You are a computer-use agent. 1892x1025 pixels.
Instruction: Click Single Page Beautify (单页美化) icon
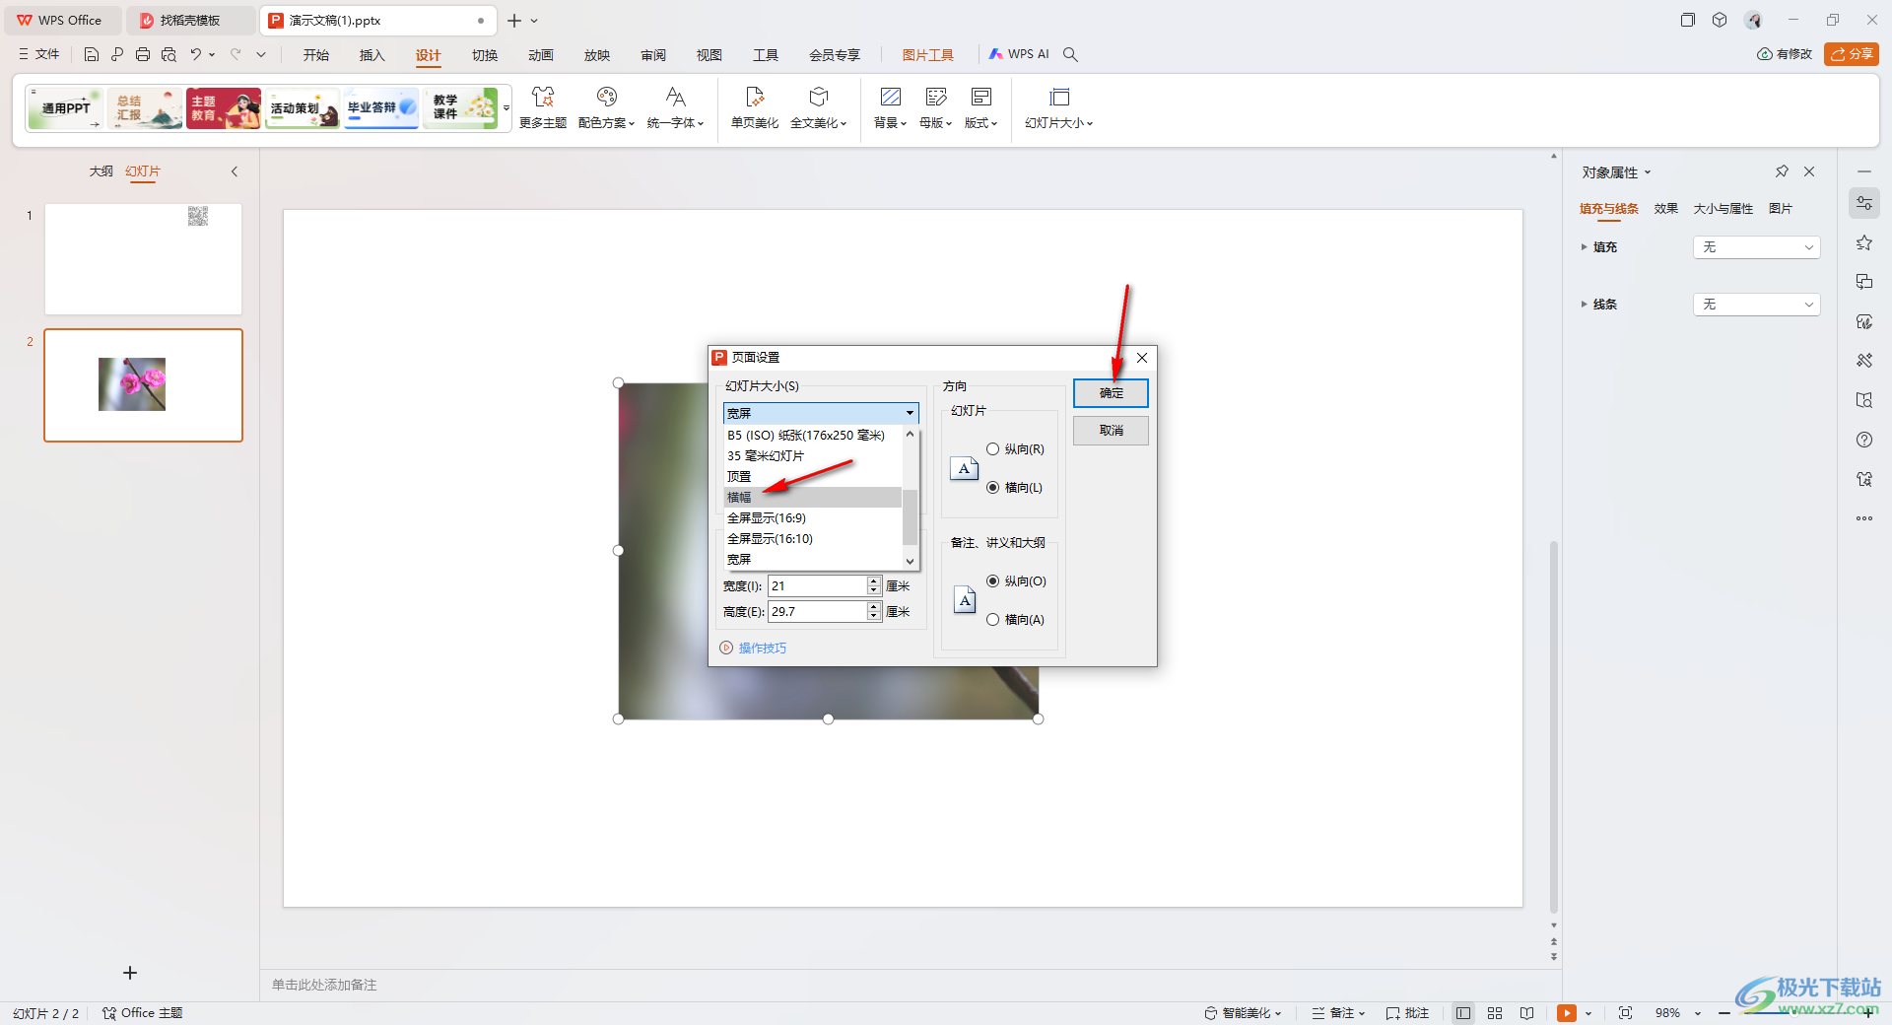(x=755, y=107)
